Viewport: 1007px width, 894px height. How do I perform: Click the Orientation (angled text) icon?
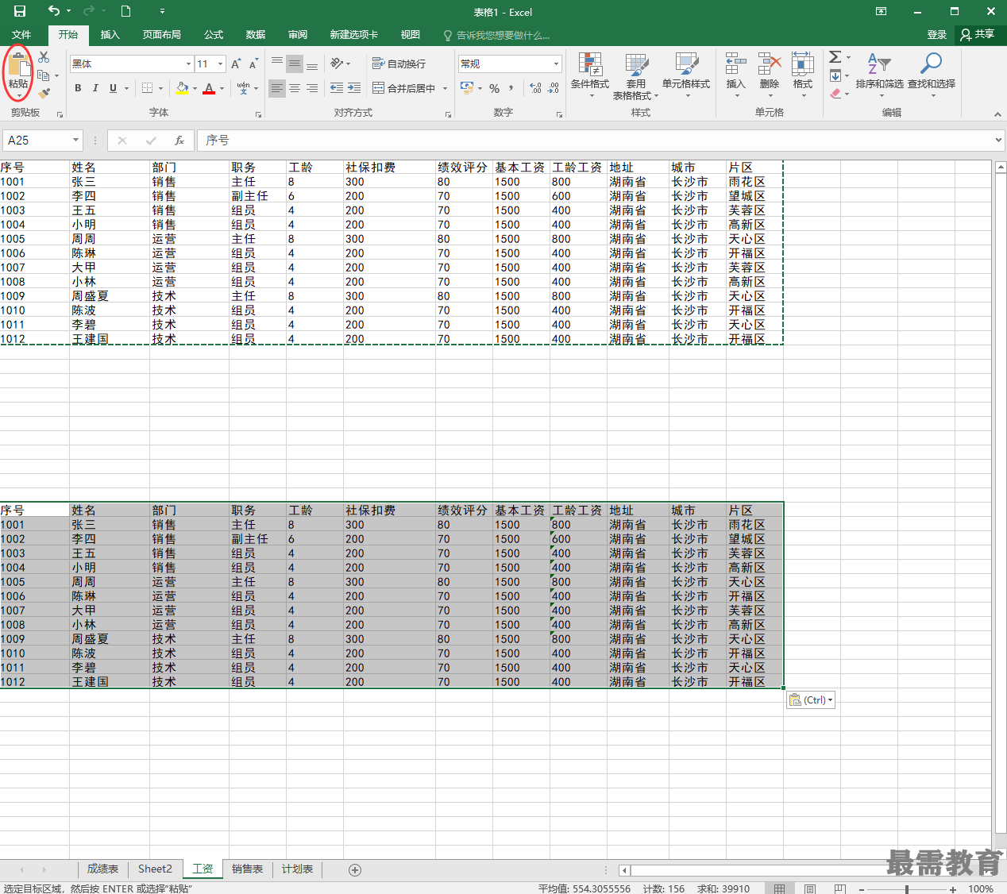point(337,64)
